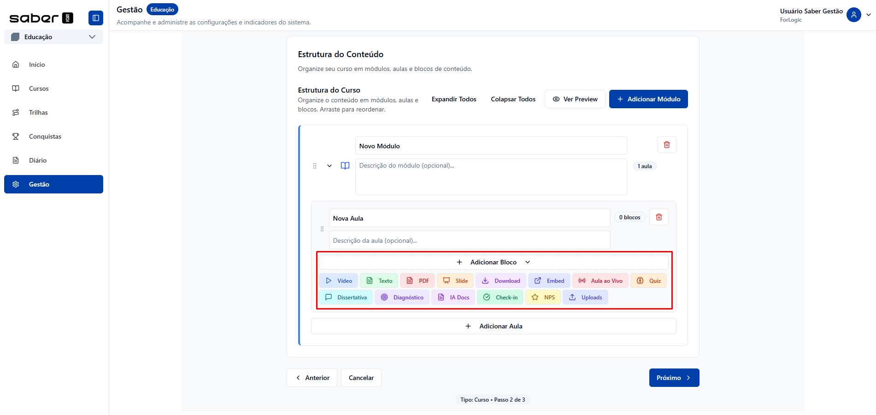Toggle the Ver Preview eye button

coord(575,99)
